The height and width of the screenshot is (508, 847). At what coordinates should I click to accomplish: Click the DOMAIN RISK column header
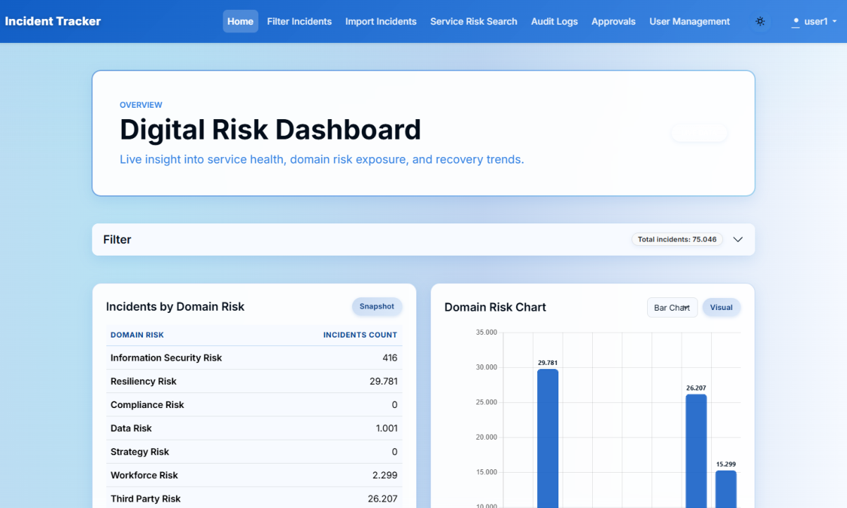[137, 335]
